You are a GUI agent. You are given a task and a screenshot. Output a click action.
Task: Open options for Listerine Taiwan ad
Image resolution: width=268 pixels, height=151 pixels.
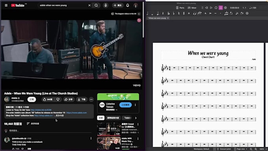[135, 105]
